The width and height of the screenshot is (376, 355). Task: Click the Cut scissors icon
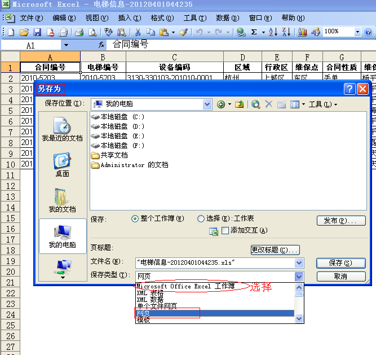point(138,32)
